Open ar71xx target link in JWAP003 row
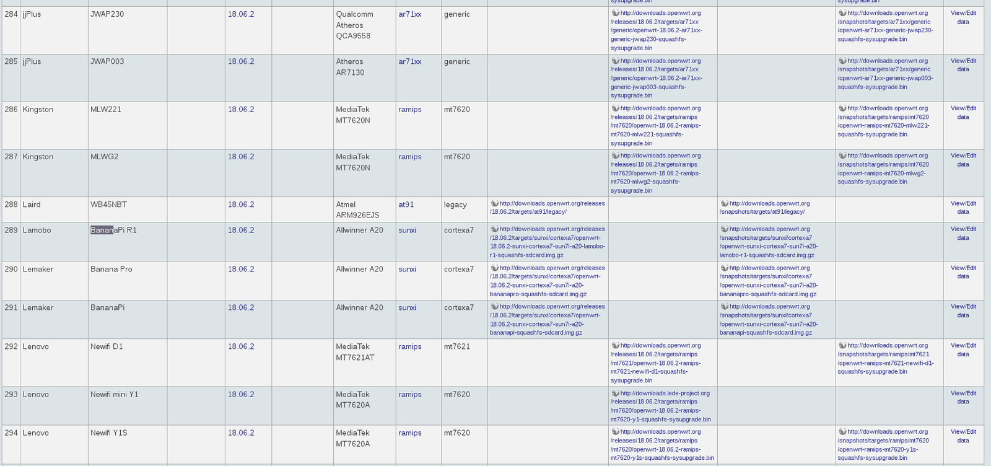Screen dimensions: 991x466 (409, 62)
